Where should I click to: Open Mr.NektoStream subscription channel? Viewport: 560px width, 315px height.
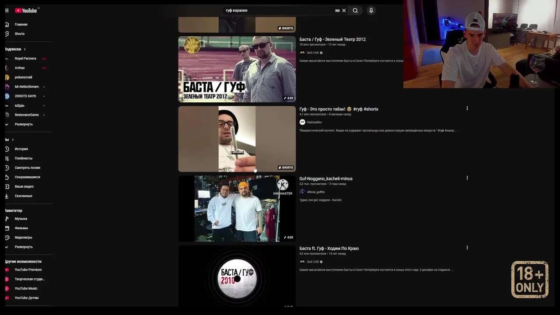click(x=27, y=87)
